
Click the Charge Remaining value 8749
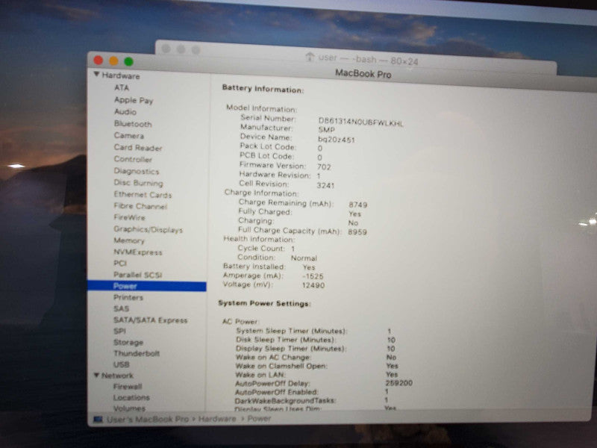[x=358, y=205]
